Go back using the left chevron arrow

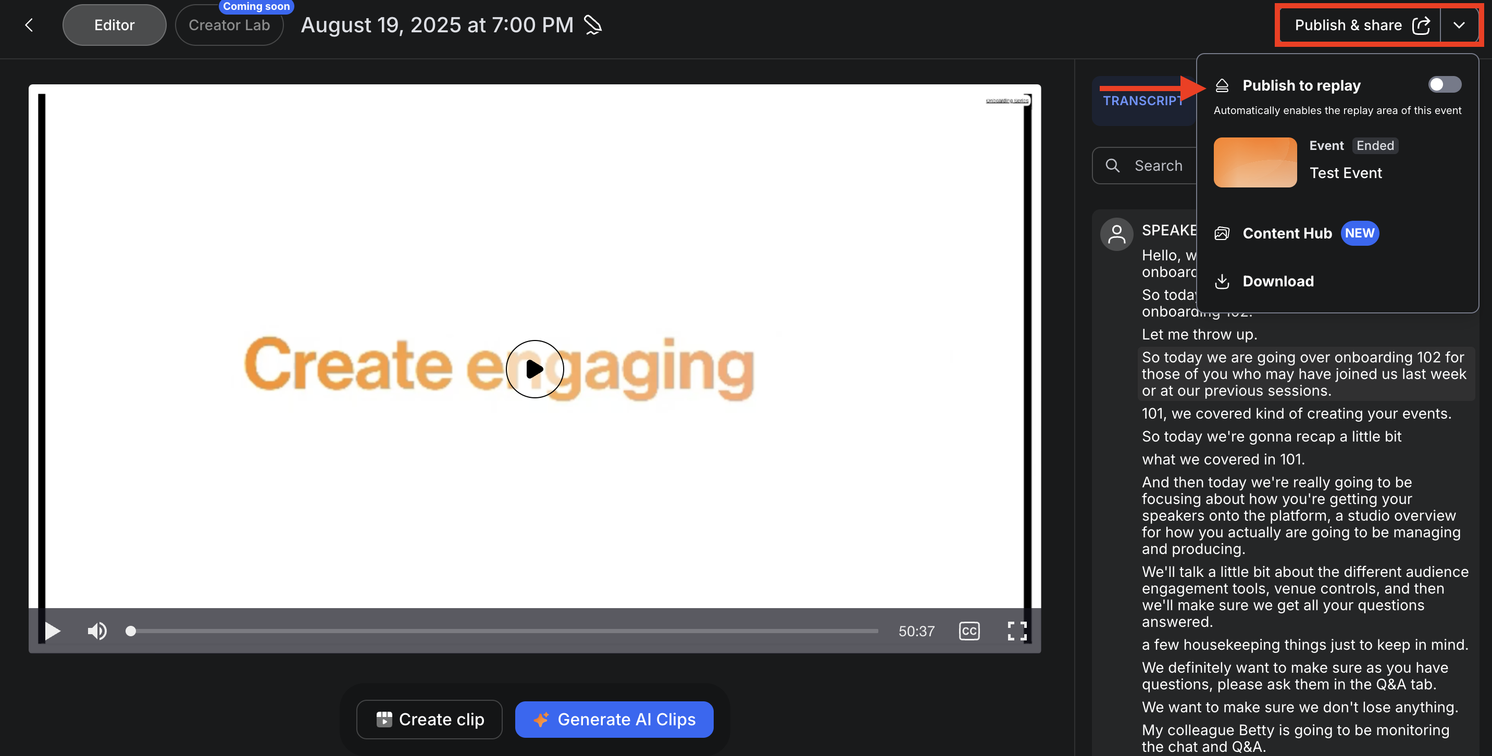[x=29, y=25]
